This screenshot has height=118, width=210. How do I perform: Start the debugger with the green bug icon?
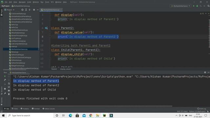[x=197, y=6]
